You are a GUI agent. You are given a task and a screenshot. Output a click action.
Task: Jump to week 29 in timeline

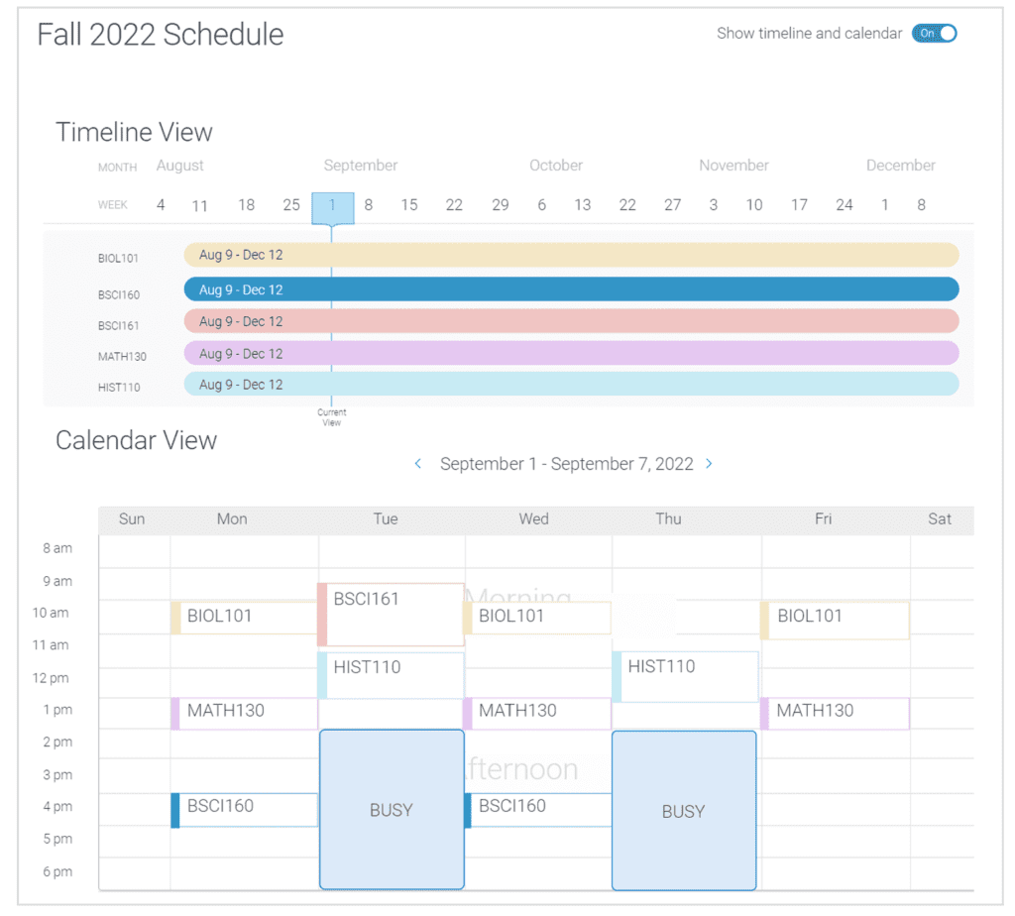coord(500,205)
